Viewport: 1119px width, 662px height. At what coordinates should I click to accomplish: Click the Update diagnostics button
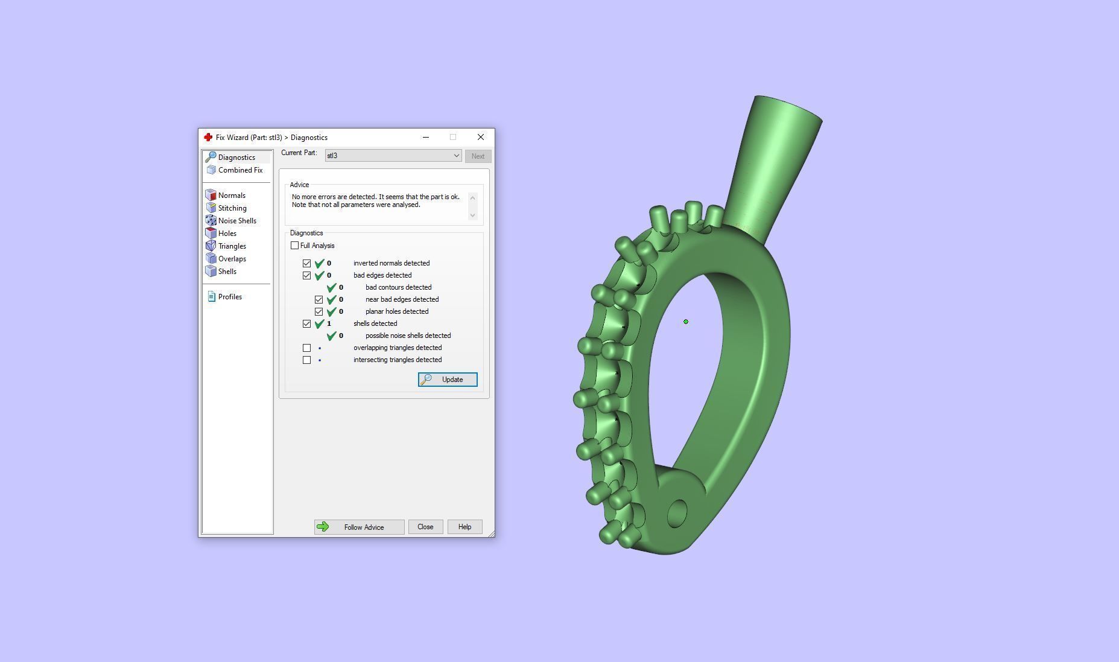point(448,380)
